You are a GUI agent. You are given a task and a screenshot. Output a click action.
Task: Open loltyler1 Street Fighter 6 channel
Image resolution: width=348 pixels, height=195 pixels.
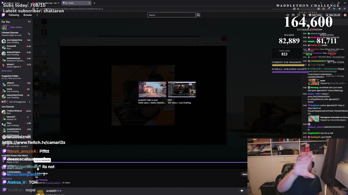16,66
